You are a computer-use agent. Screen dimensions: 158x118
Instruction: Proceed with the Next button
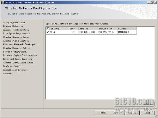pos(117,113)
